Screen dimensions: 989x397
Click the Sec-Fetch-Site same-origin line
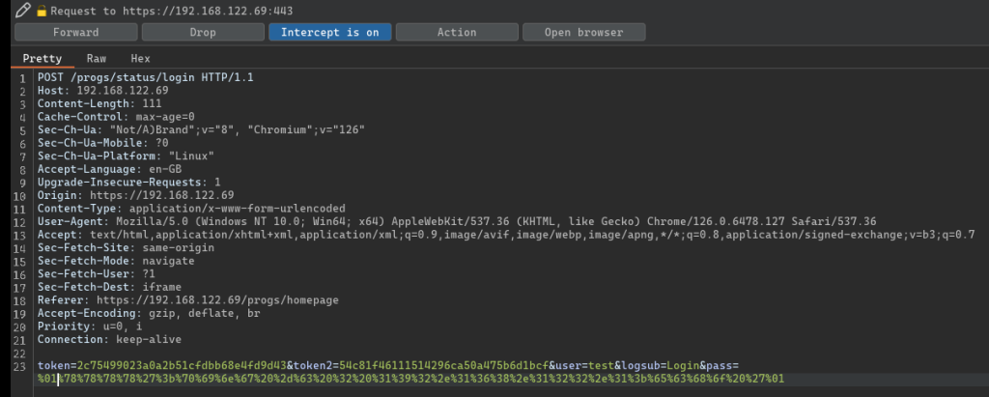[127, 248]
